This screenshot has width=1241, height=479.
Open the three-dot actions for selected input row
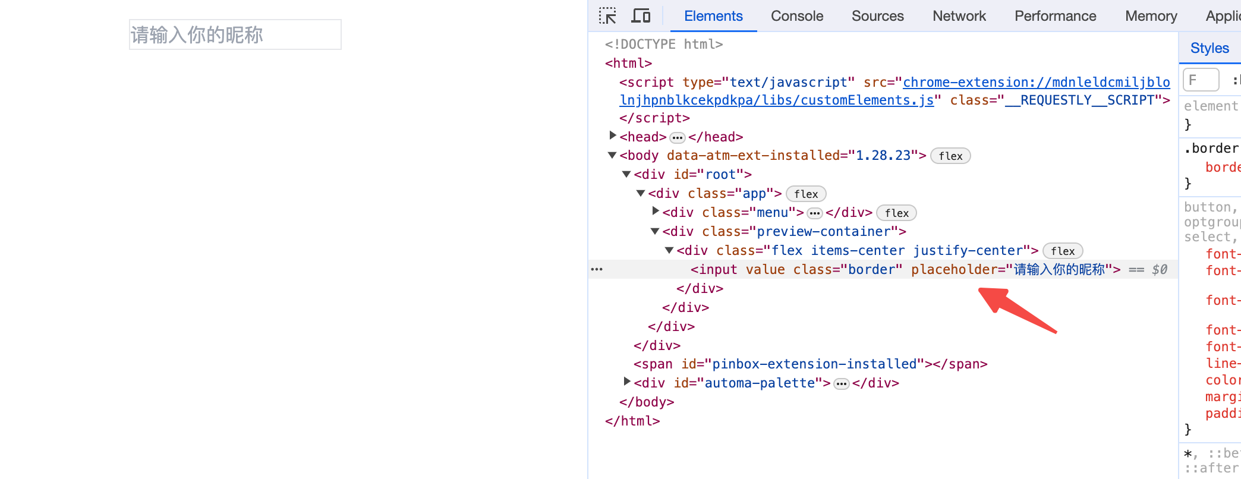coord(597,269)
